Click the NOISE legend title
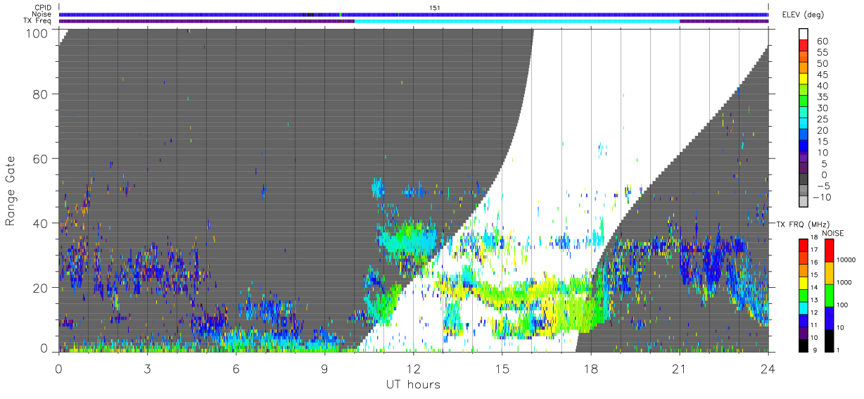This screenshot has height=399, width=864. 833,233
